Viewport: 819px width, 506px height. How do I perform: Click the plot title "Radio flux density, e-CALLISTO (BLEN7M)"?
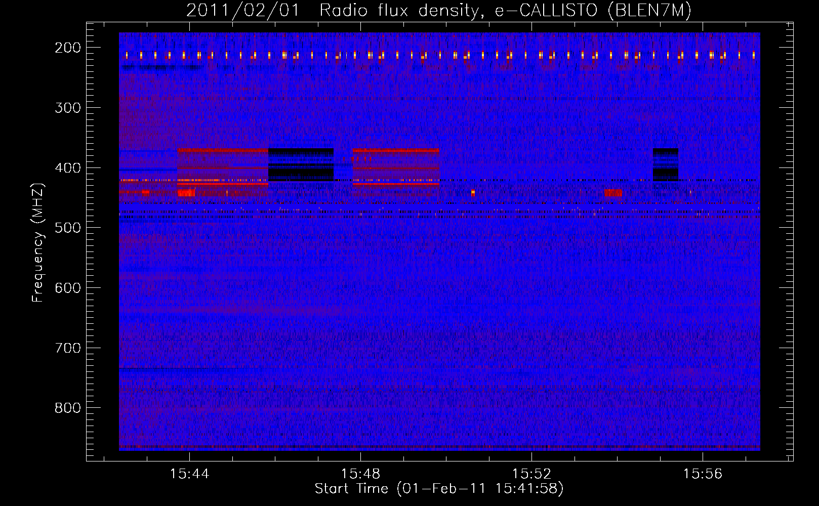[505, 10]
